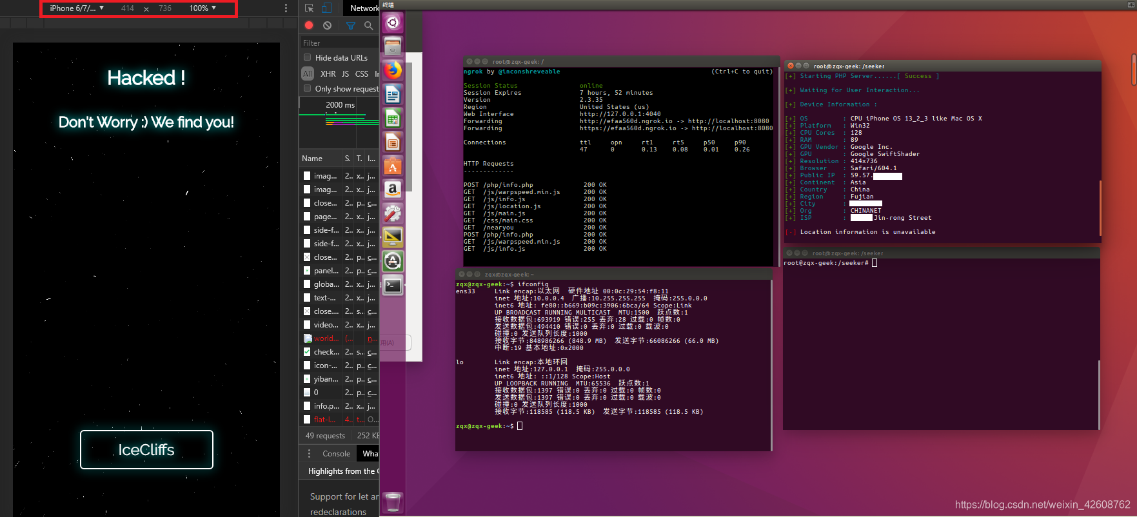Click scrollbar of seeker output terminal
This screenshot has height=517, width=1137.
[x=1100, y=208]
